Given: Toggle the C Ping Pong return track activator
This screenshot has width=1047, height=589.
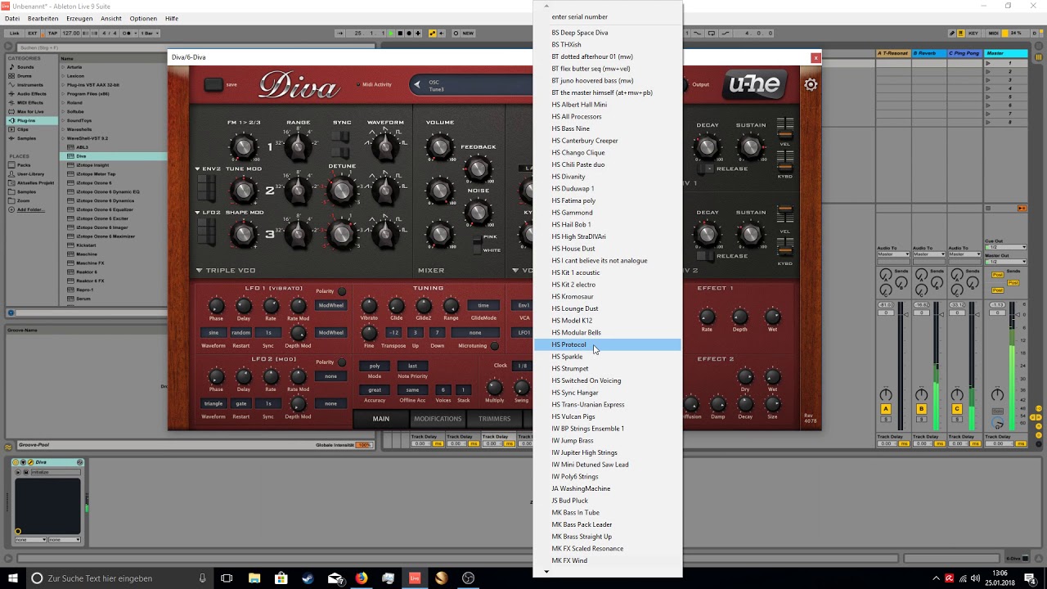Looking at the screenshot, I should [x=957, y=409].
